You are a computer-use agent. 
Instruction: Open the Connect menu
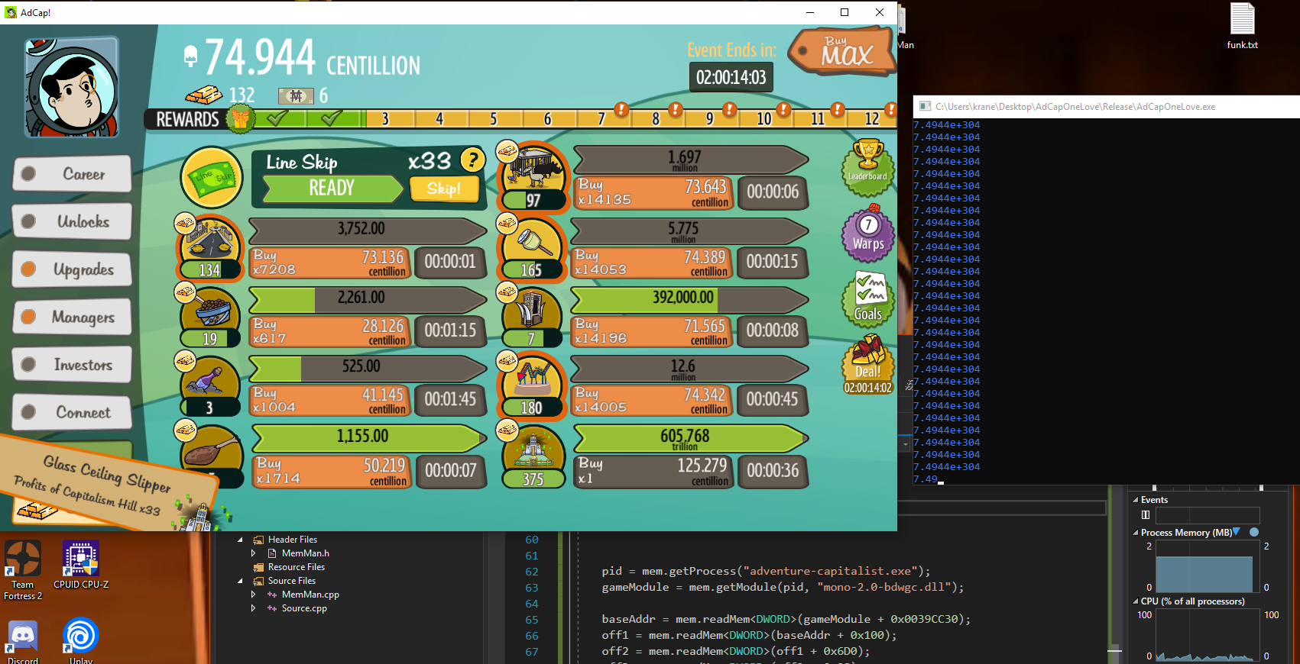click(x=72, y=412)
